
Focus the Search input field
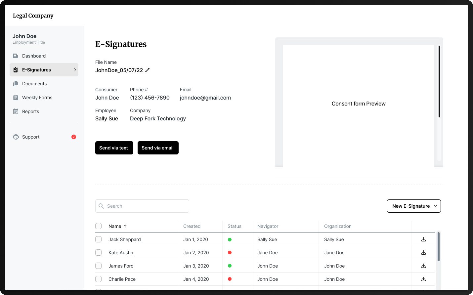[x=142, y=206]
